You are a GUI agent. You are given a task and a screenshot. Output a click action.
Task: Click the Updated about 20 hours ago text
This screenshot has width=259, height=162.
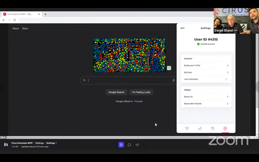pos(35,147)
